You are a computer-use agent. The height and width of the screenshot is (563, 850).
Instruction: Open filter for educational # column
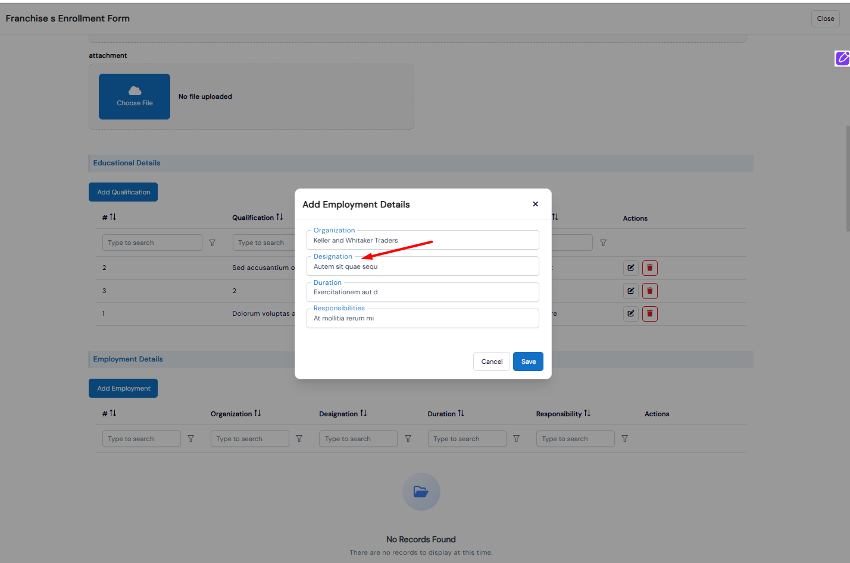pos(212,243)
